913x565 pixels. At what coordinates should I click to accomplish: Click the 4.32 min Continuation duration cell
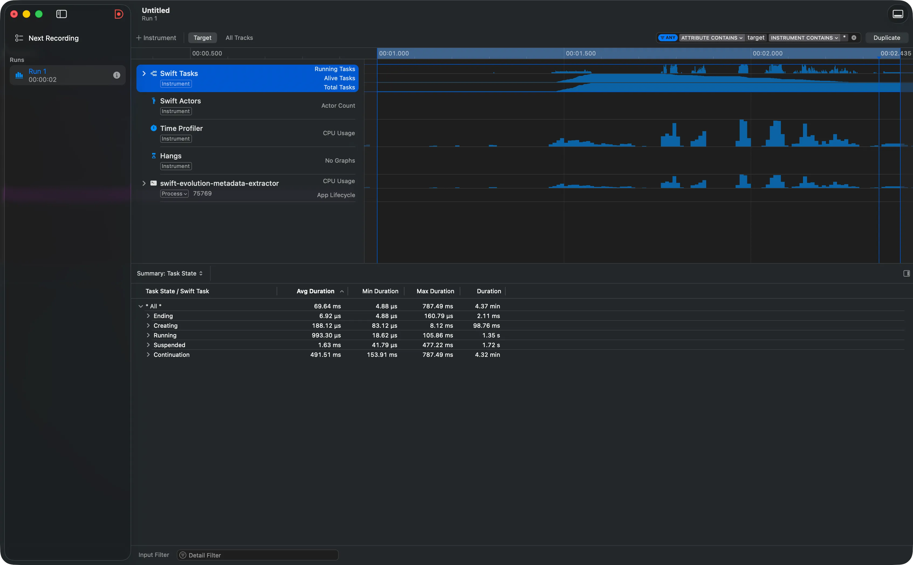[487, 355]
